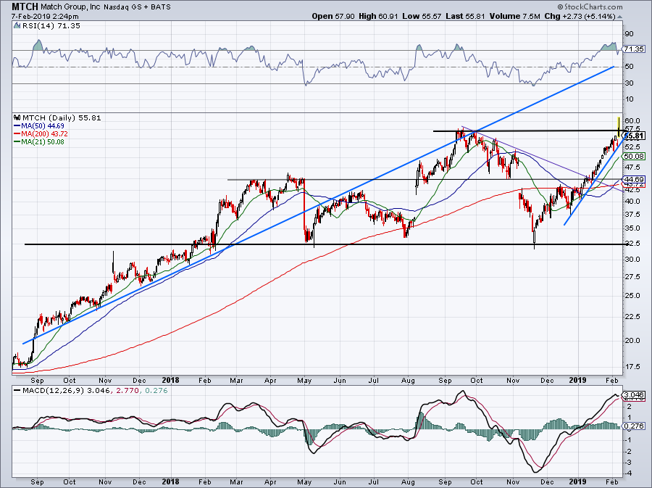Click the 25.0 label on the price axis

[632, 296]
